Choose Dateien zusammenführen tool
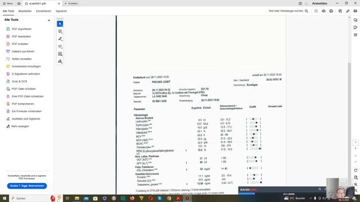This screenshot has height=202, width=360. point(20,51)
